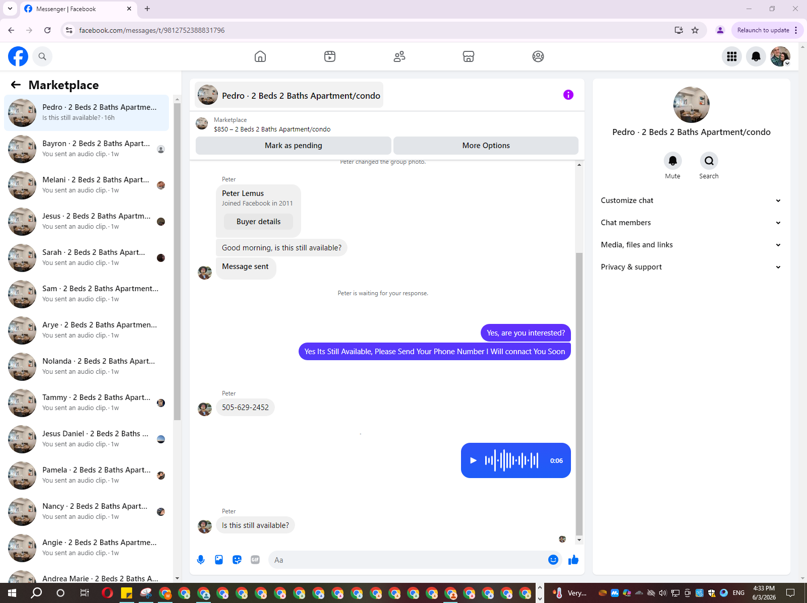View Buyer details for Peter Lemus
The height and width of the screenshot is (603, 807).
click(259, 222)
